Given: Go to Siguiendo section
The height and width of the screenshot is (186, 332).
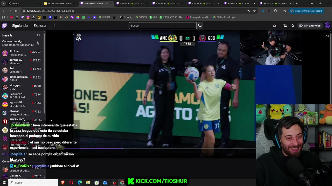Looking at the screenshot, I should pos(20,26).
